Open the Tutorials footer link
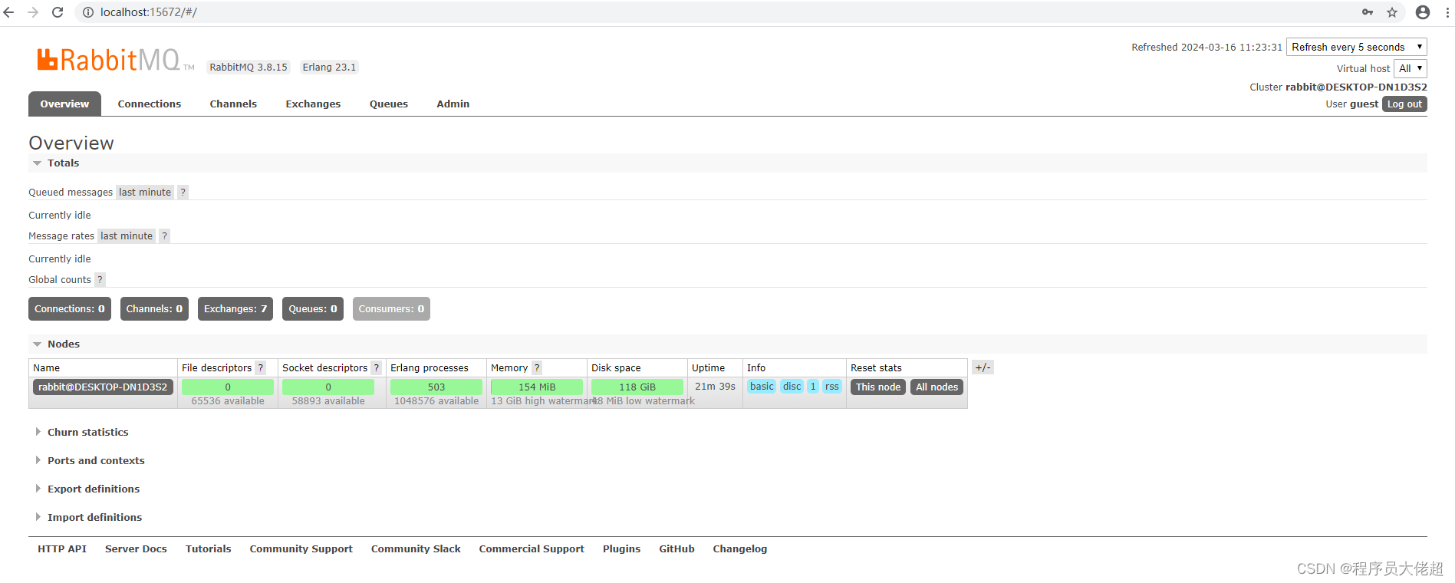Image resolution: width=1455 pixels, height=583 pixels. [208, 549]
